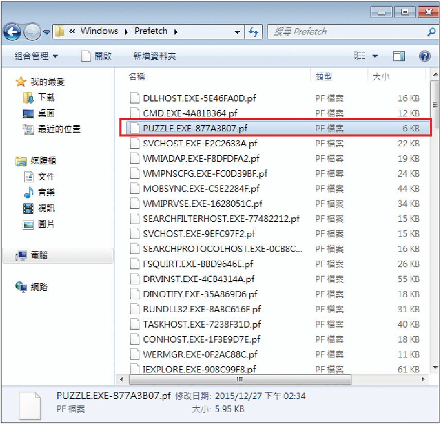Viewport: 441px width, 425px height.
Task: Click the 下載 folder icon
Action: pos(28,98)
